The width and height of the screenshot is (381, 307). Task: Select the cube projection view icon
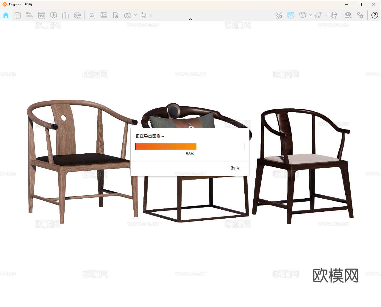(x=303, y=15)
